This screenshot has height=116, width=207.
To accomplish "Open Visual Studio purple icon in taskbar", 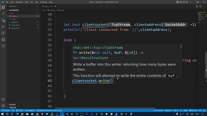I will click(67, 114).
